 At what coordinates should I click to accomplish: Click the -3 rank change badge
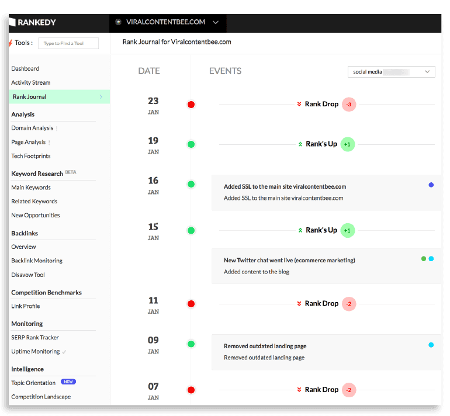(348, 105)
